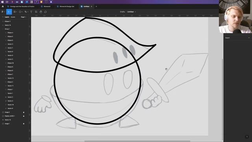Image resolution: width=252 pixels, height=142 pixels.
Task: Click the Export section header
Action: 228,38
